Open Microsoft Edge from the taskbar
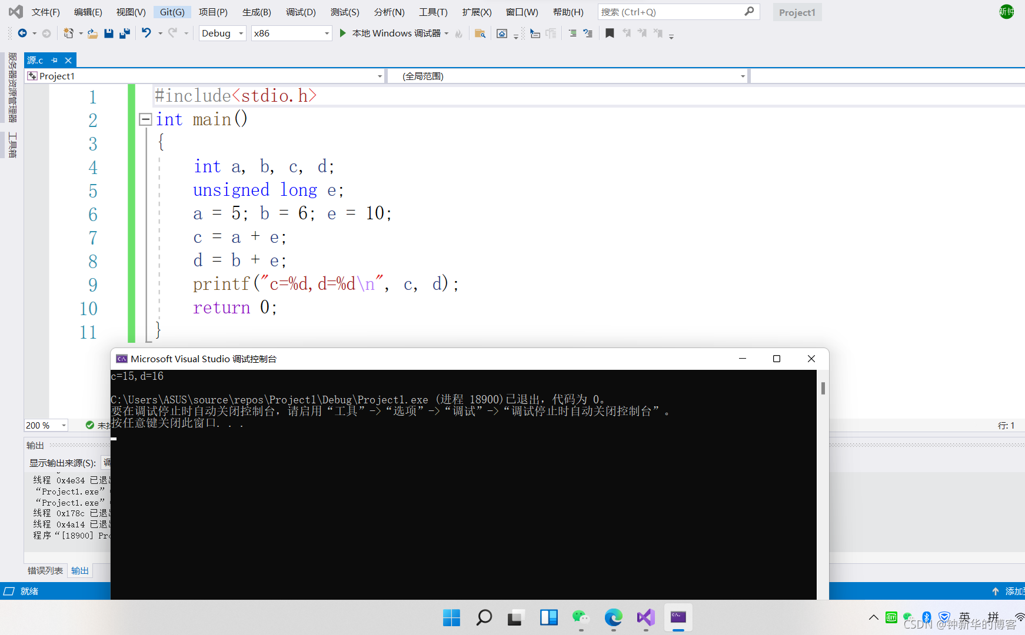Viewport: 1025px width, 635px height. 613,617
